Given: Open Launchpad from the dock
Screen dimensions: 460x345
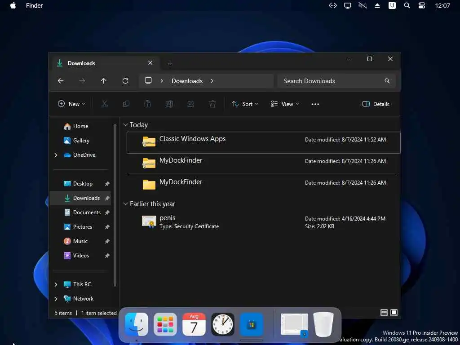Looking at the screenshot, I should (165, 324).
